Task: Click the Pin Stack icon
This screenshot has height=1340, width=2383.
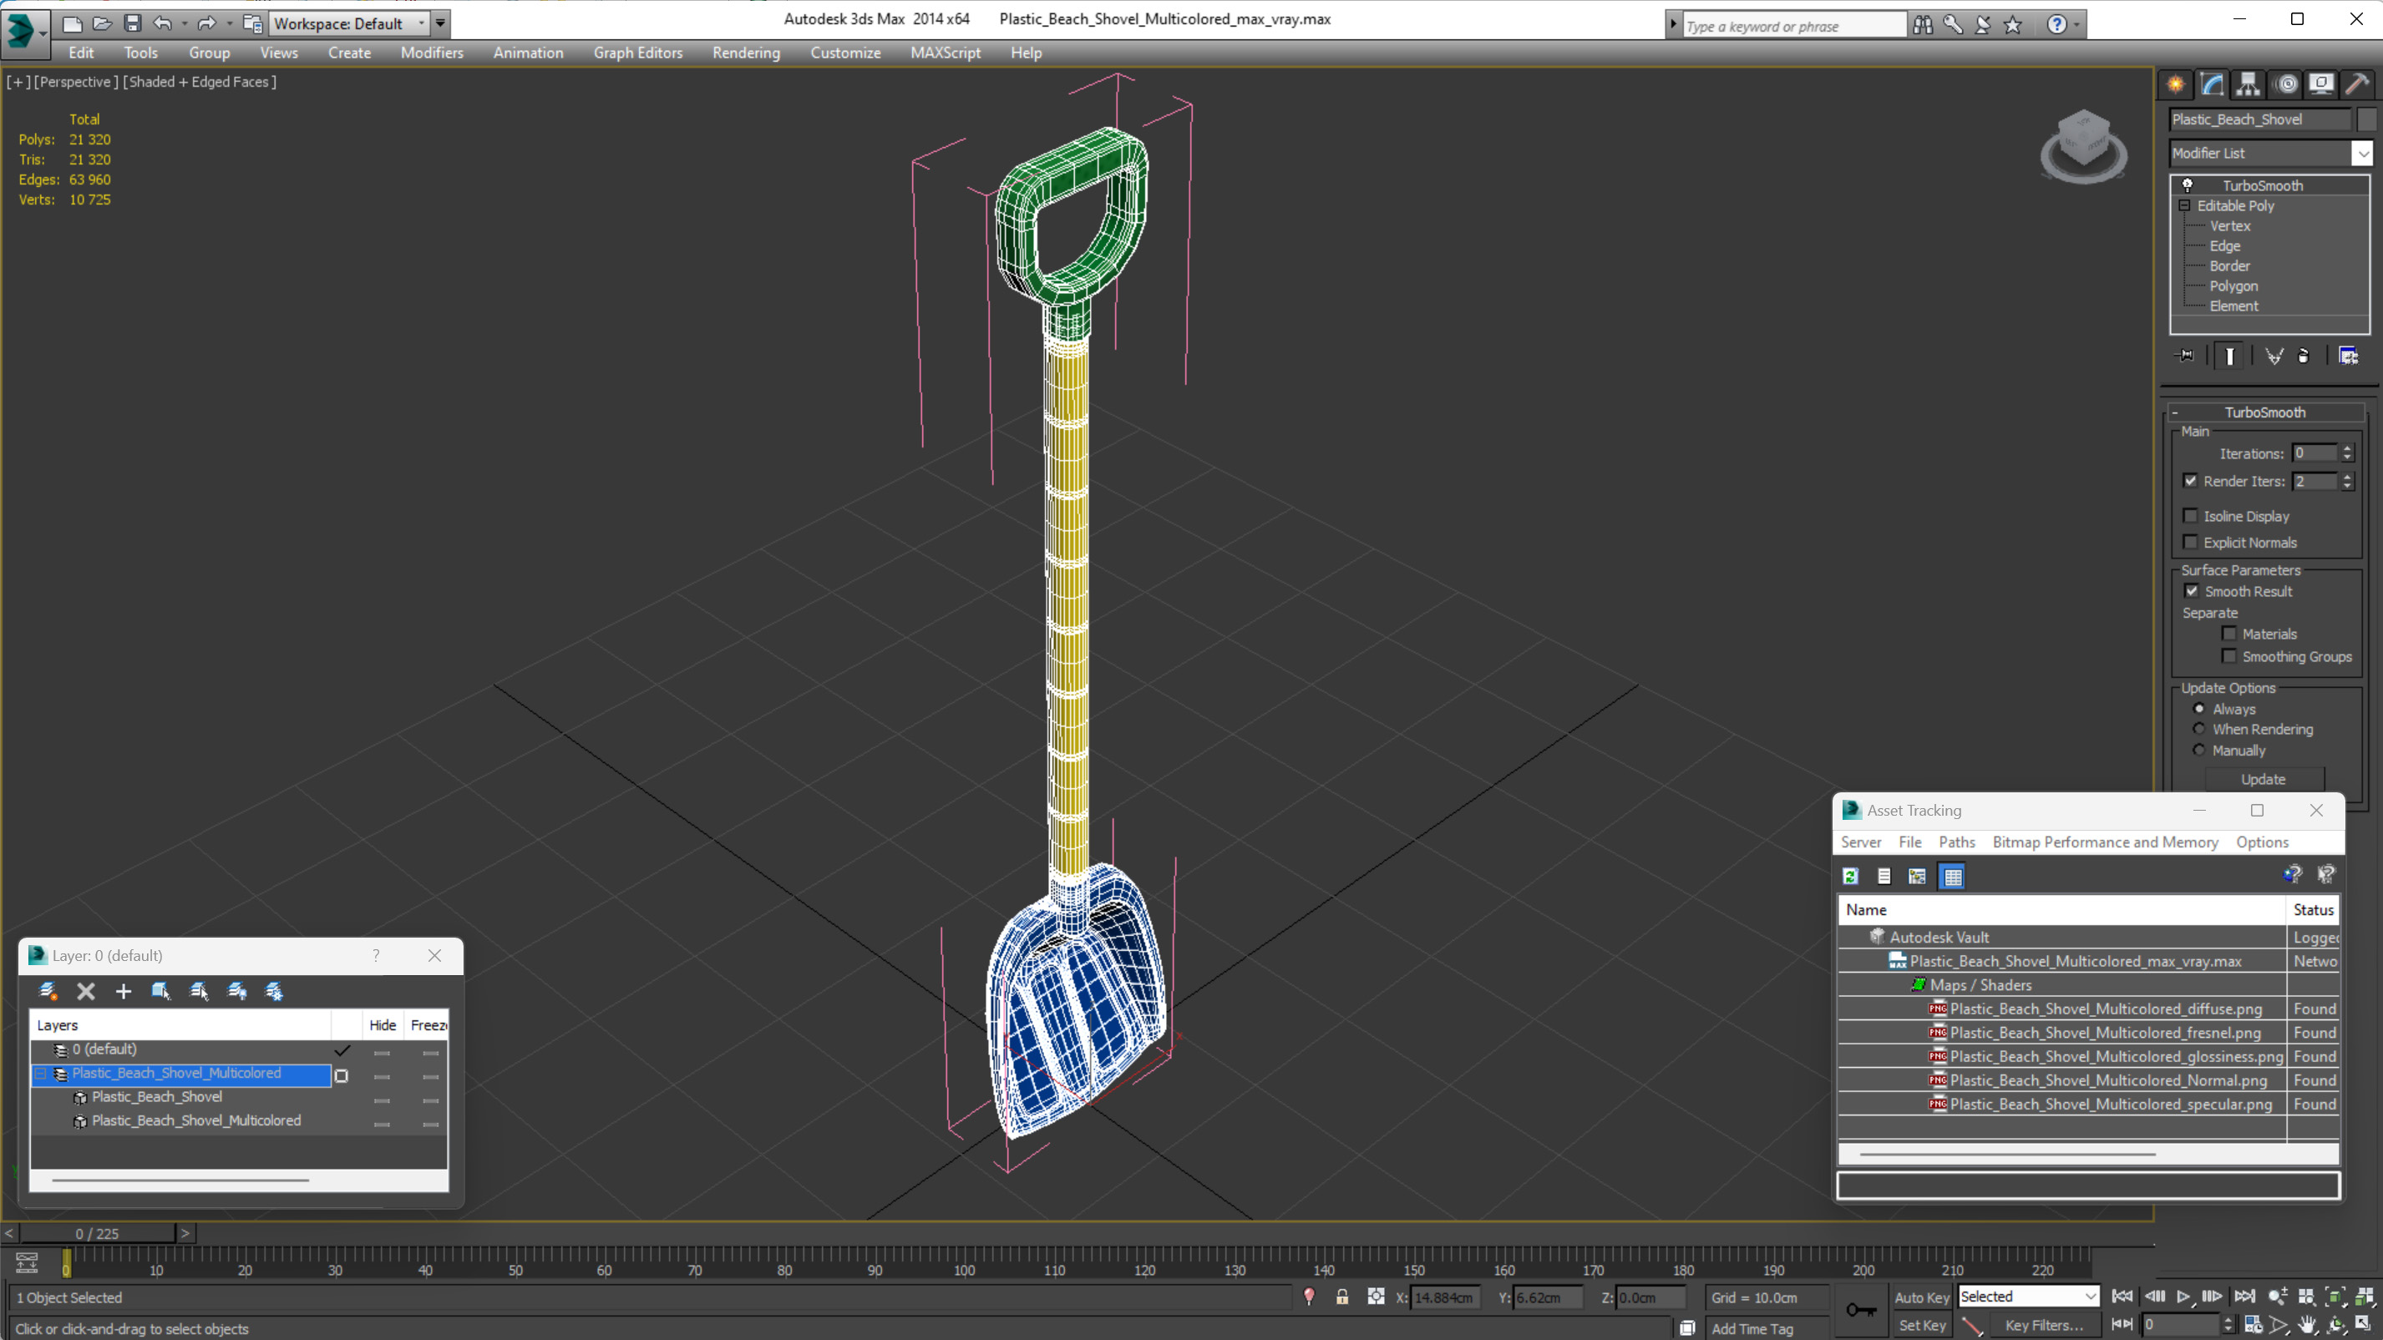Action: click(2185, 356)
